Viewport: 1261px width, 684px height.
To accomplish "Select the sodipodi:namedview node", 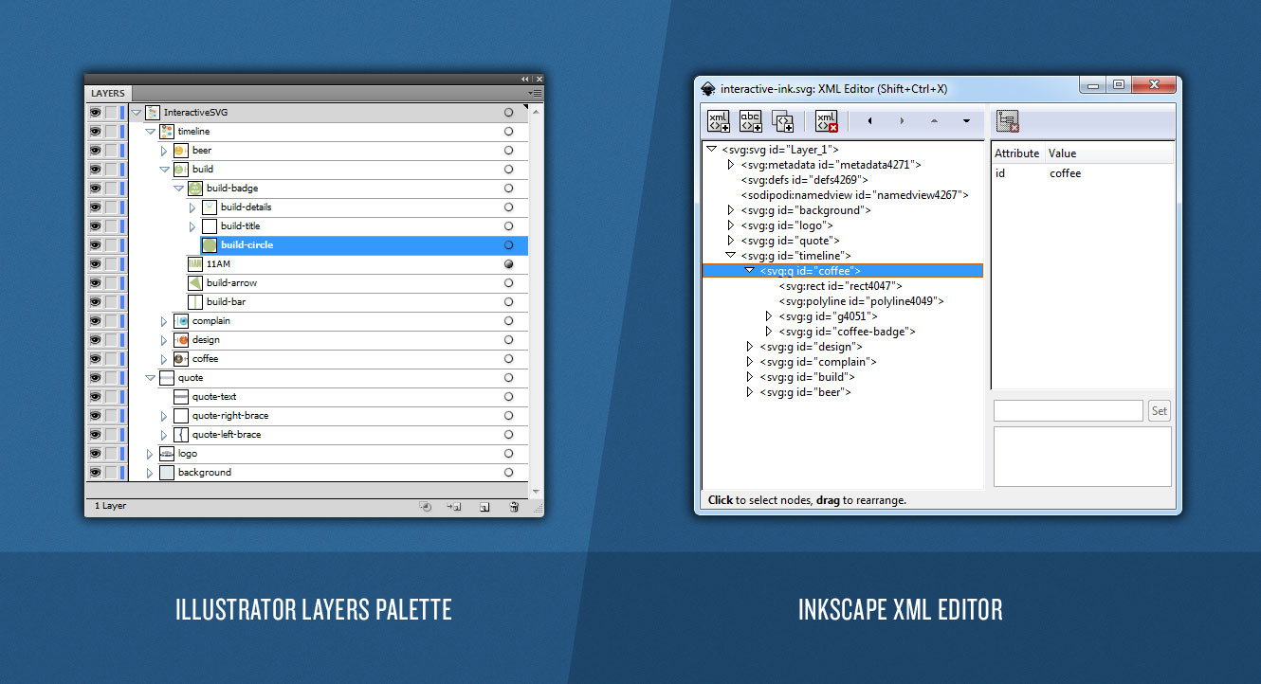I will pyautogui.click(x=854, y=195).
